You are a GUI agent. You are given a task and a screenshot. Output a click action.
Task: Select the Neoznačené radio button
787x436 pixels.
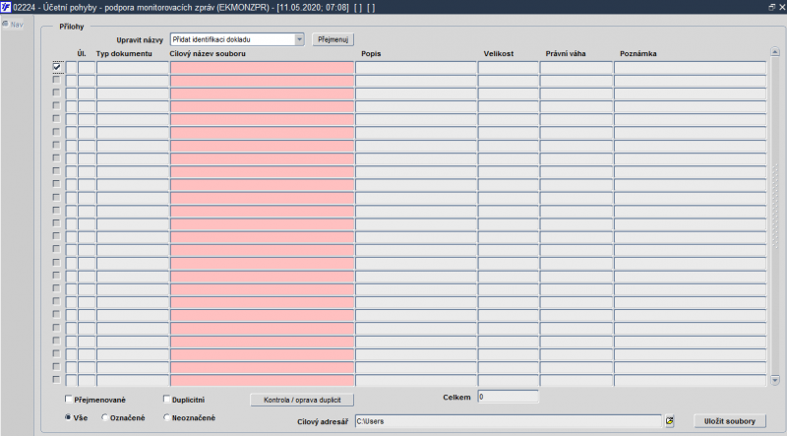tap(166, 417)
